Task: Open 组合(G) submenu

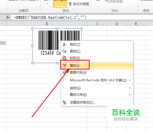Action: [x=97, y=88]
